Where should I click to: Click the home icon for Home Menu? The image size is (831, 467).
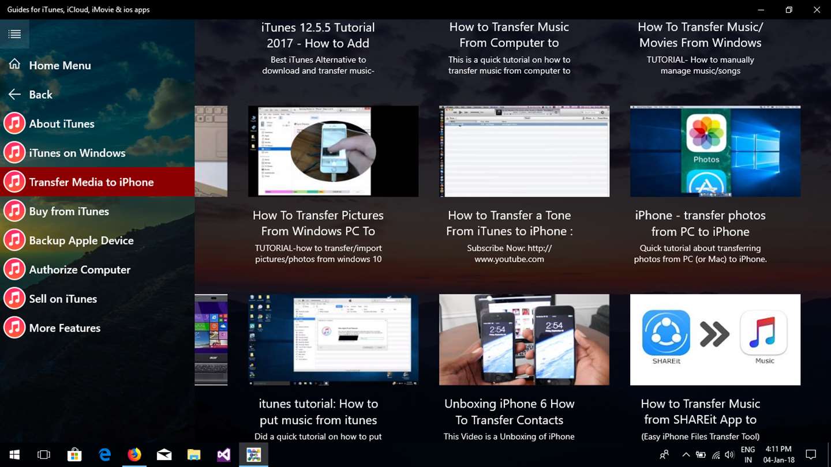pyautogui.click(x=14, y=65)
